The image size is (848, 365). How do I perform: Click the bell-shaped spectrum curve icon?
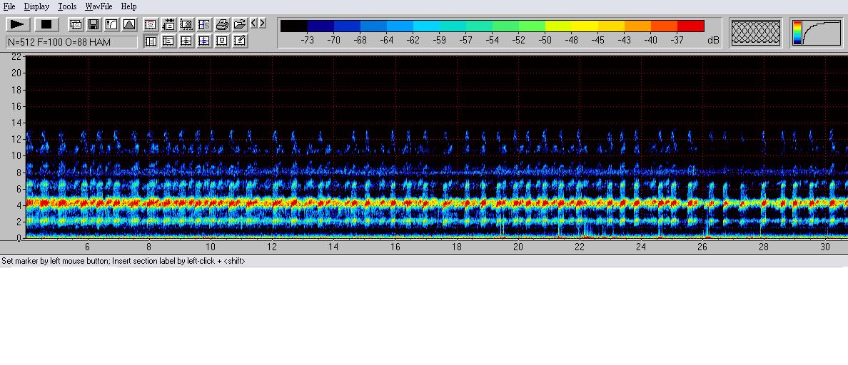(129, 24)
